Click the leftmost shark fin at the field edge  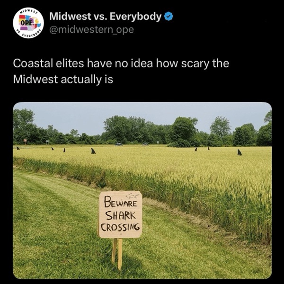click(18, 148)
